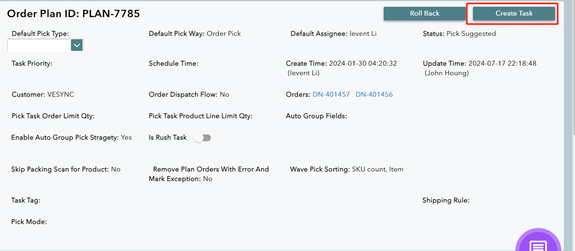Toggle the Is Rush Task switch
This screenshot has width=575, height=251.
point(202,138)
